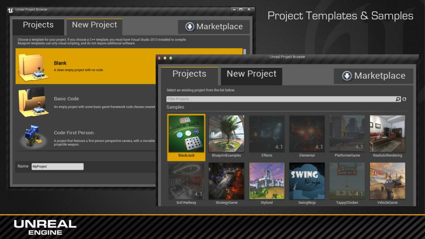Click the Marketplace download icon in front window

tap(347, 76)
